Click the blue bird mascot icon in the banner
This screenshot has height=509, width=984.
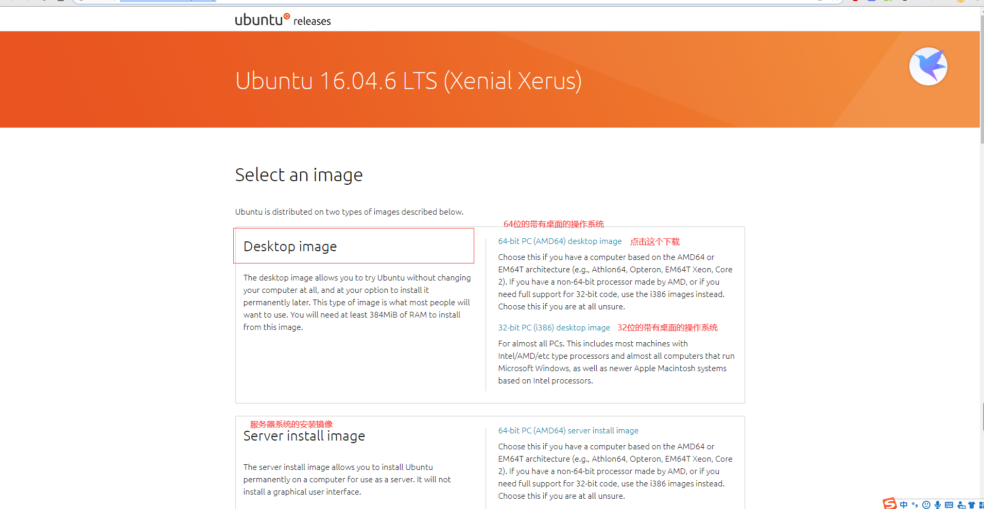pos(928,66)
